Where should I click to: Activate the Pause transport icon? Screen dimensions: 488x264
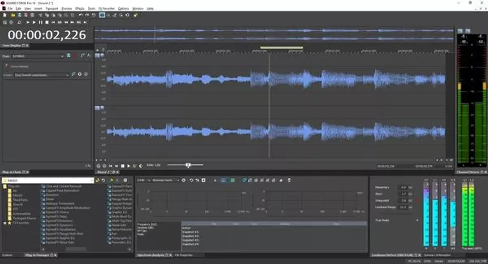[41, 22]
